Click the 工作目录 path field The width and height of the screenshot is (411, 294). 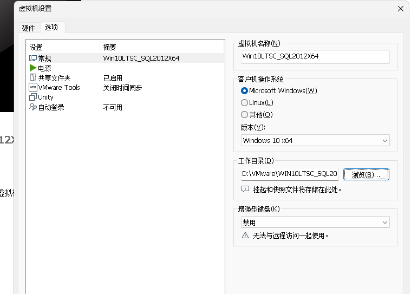pyautogui.click(x=290, y=174)
